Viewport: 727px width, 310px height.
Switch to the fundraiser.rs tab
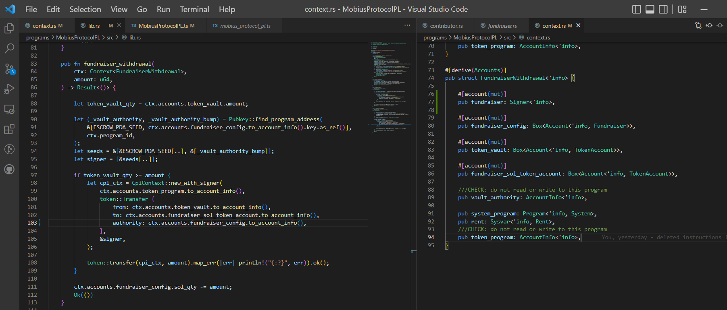[x=502, y=25]
